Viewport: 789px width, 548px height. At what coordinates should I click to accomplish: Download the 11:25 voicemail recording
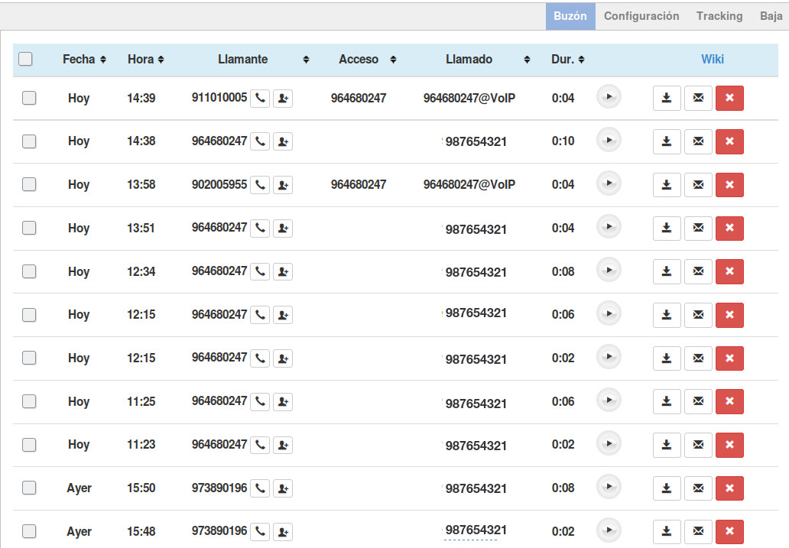[667, 402]
